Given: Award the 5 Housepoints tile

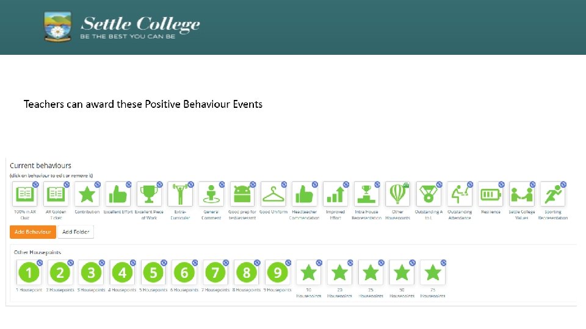Looking at the screenshot, I should pos(153,273).
